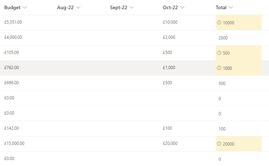Screen dimensions: 269x166
Task: Click the 2000 total cell
Action: [223, 38]
